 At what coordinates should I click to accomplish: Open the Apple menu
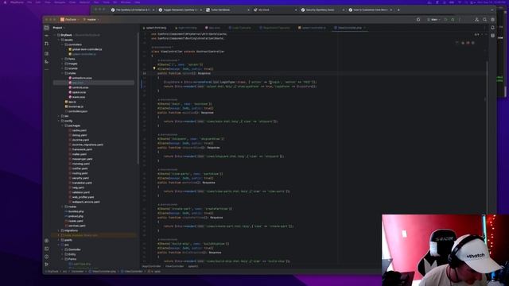tap(5, 2)
